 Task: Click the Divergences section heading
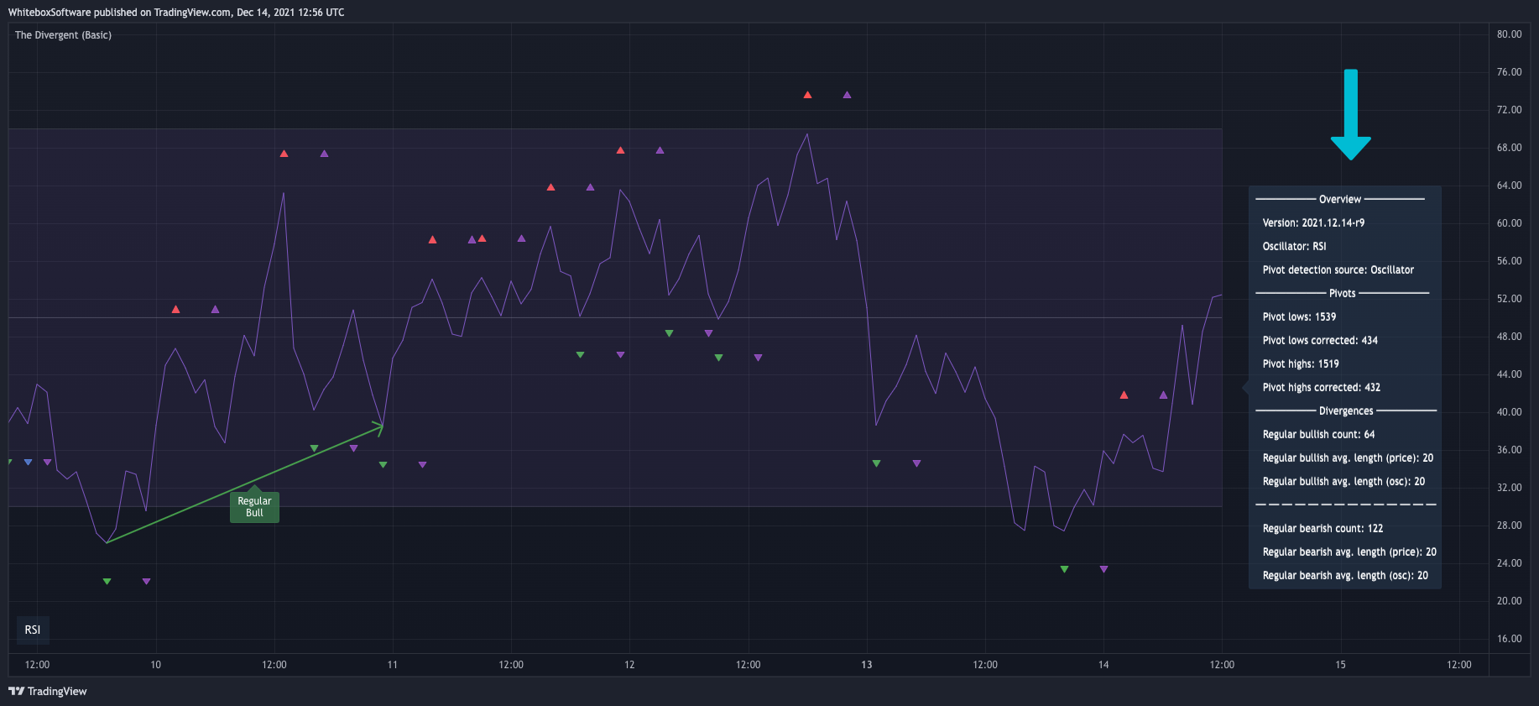pos(1346,411)
